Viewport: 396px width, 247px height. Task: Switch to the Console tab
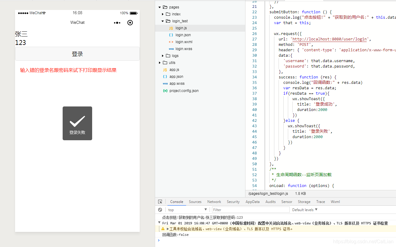(x=176, y=202)
